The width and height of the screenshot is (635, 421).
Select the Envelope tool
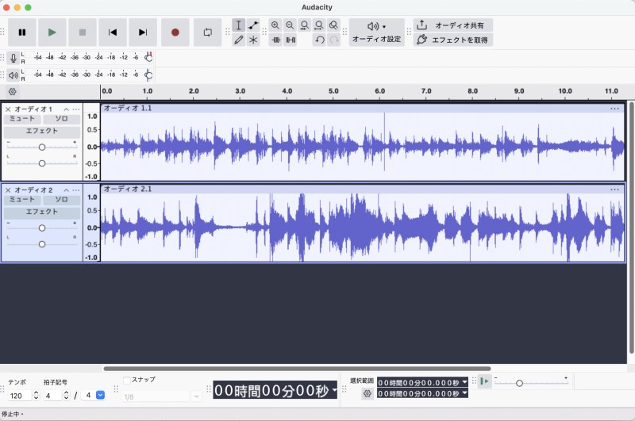click(x=253, y=25)
